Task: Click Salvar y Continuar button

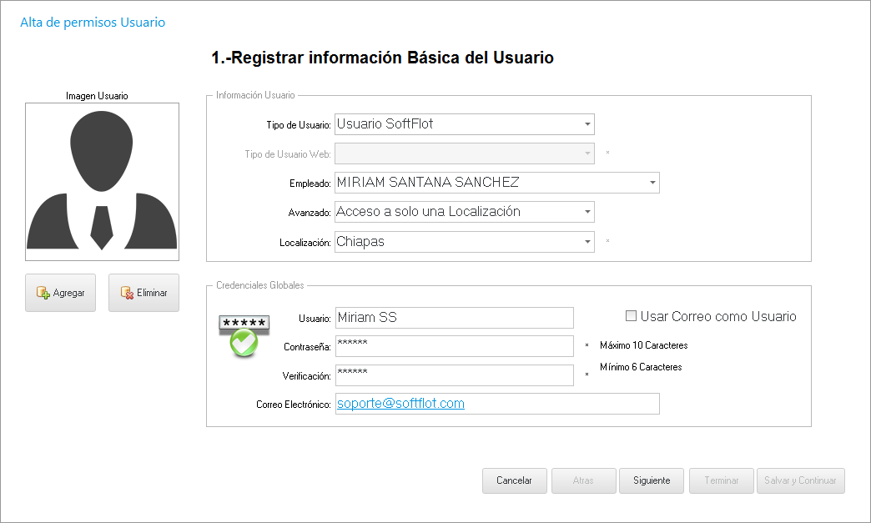Action: 801,480
